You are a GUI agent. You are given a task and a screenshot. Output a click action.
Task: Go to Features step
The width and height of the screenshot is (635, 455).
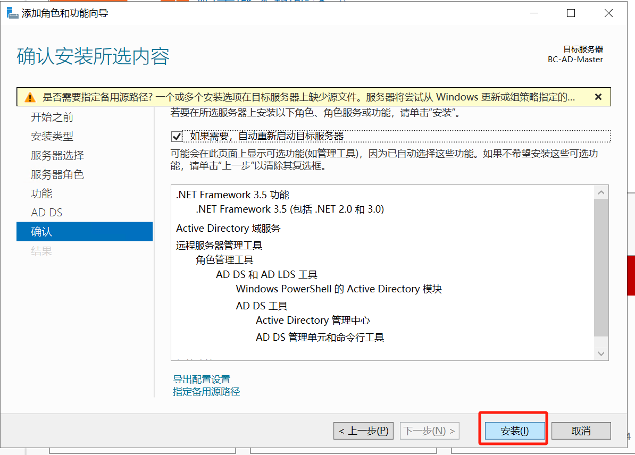pos(41,194)
